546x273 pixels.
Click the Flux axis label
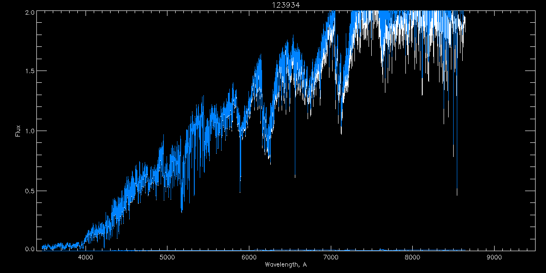pos(18,131)
